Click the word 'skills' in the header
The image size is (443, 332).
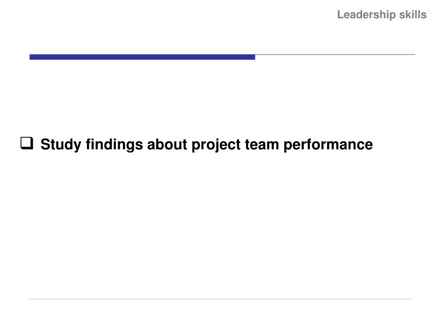pyautogui.click(x=413, y=14)
